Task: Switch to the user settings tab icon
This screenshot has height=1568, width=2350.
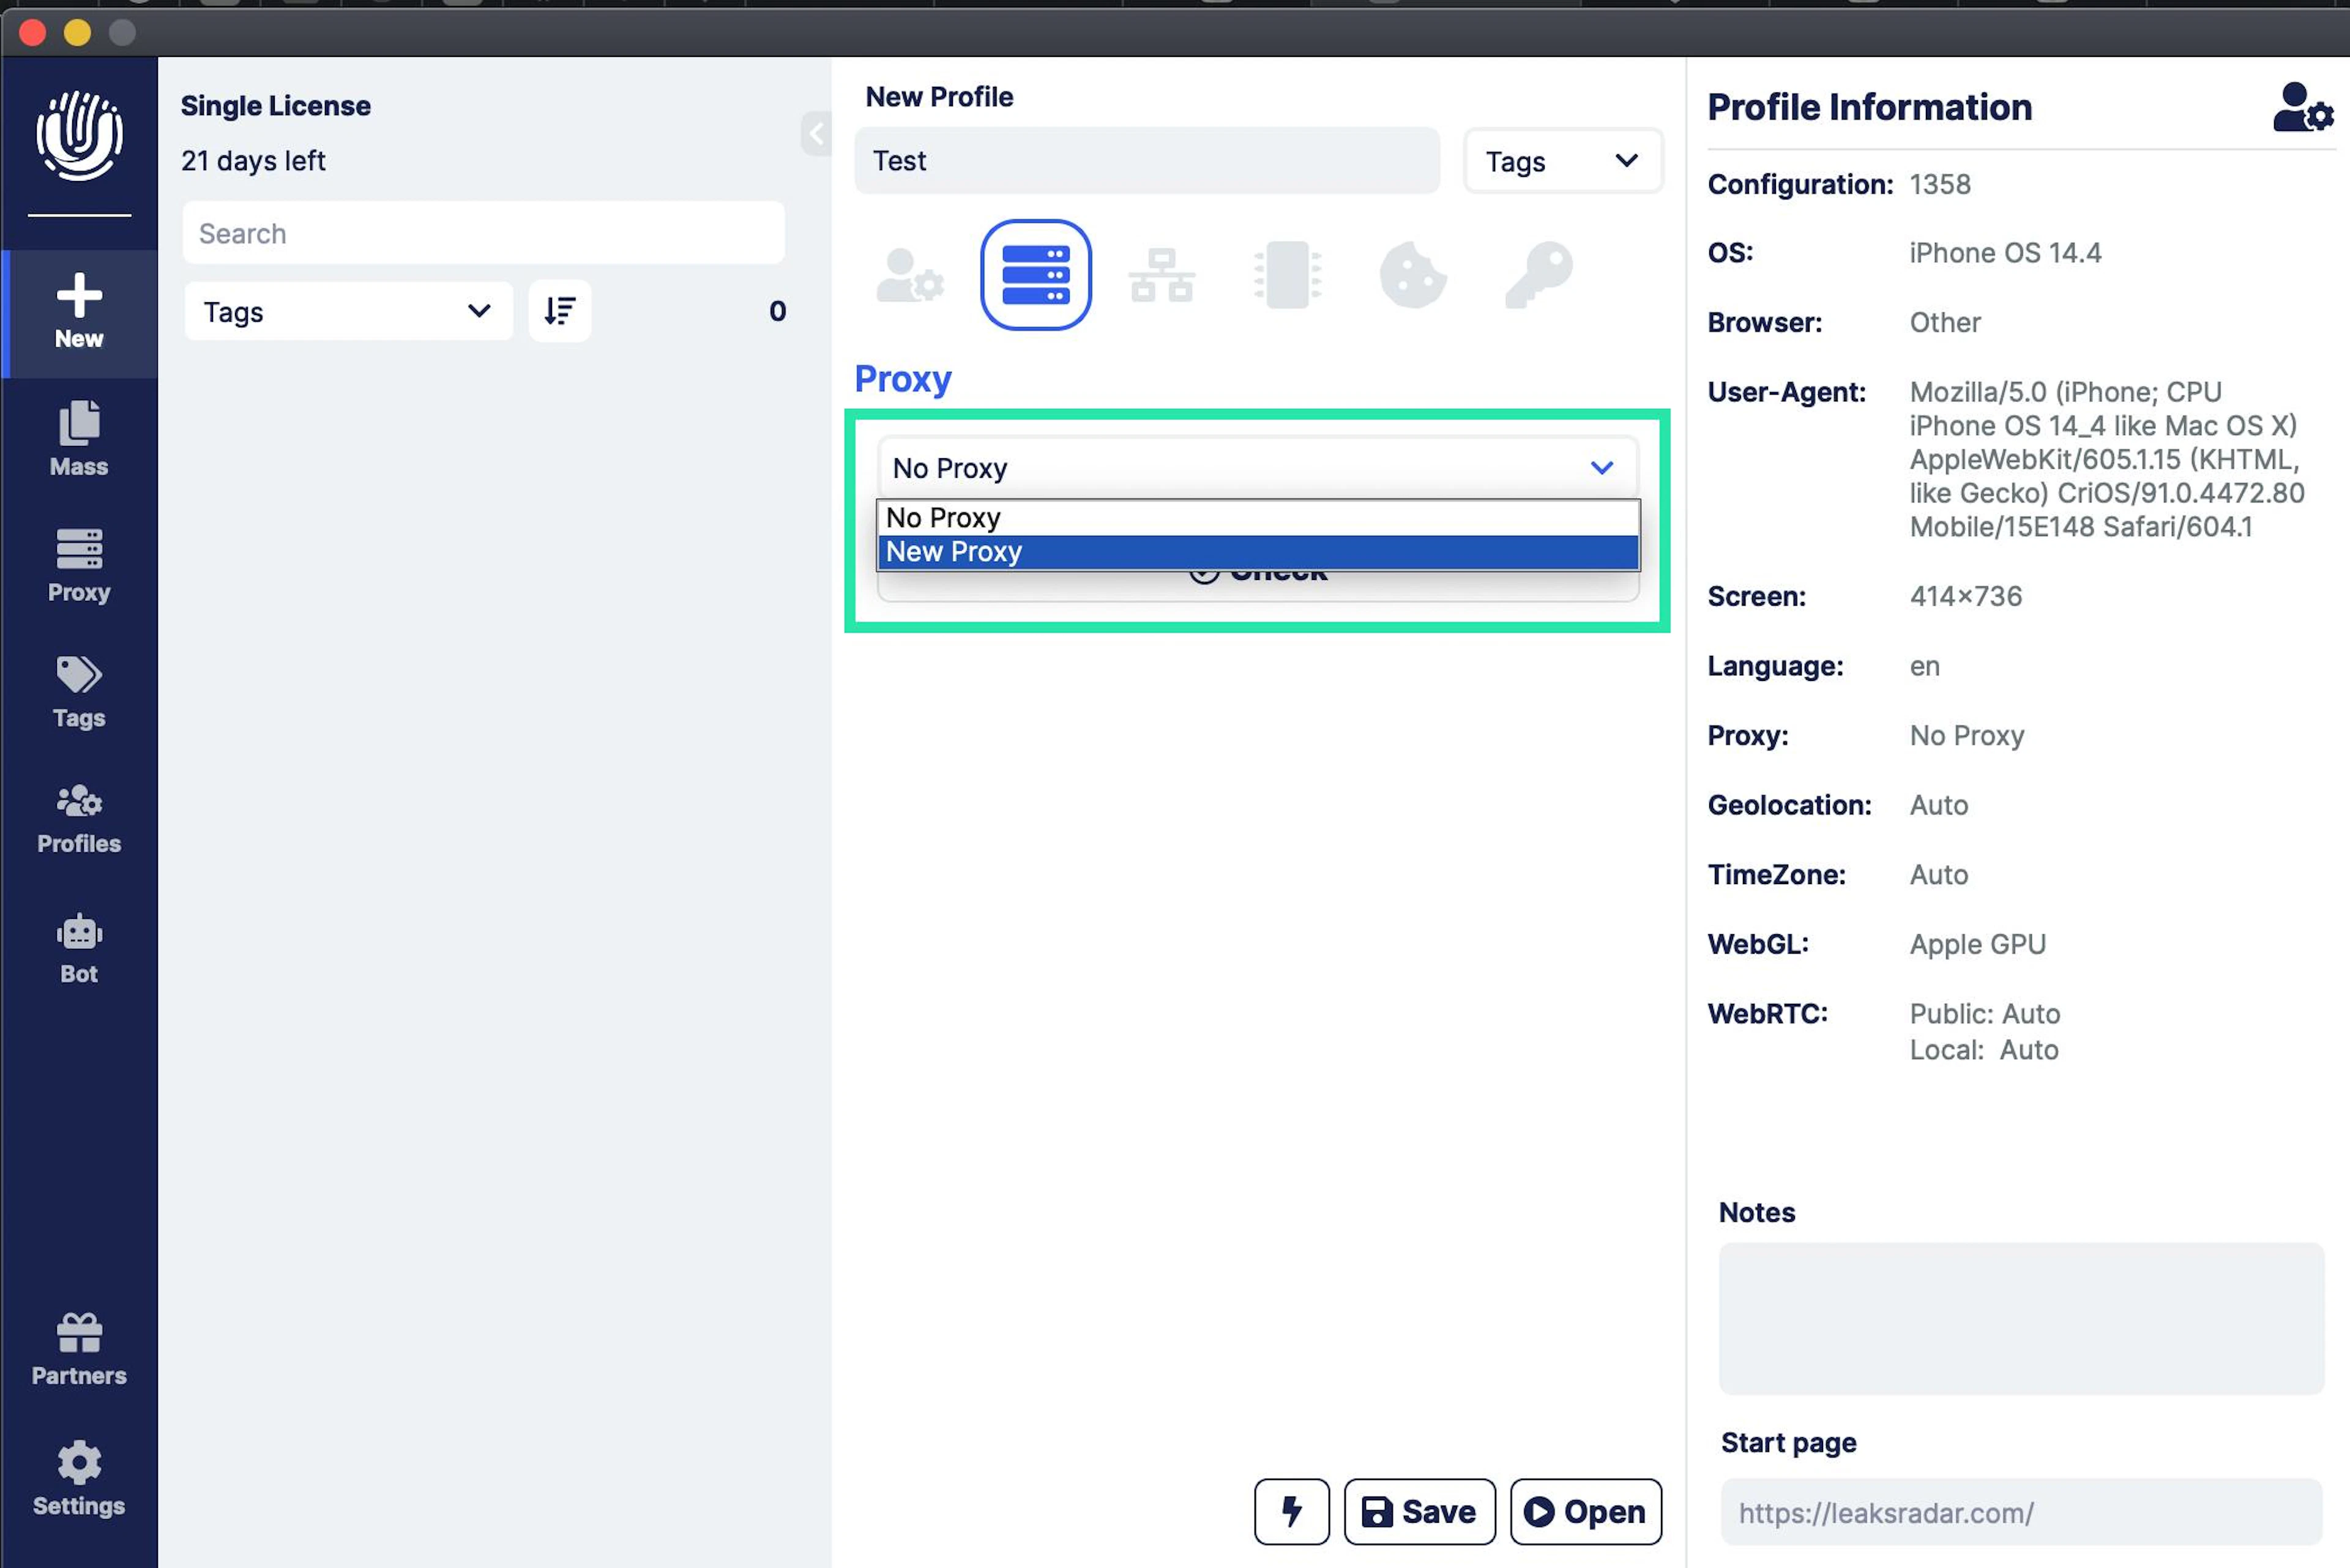Action: [909, 275]
